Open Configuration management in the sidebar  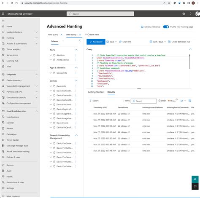tap(19, 103)
